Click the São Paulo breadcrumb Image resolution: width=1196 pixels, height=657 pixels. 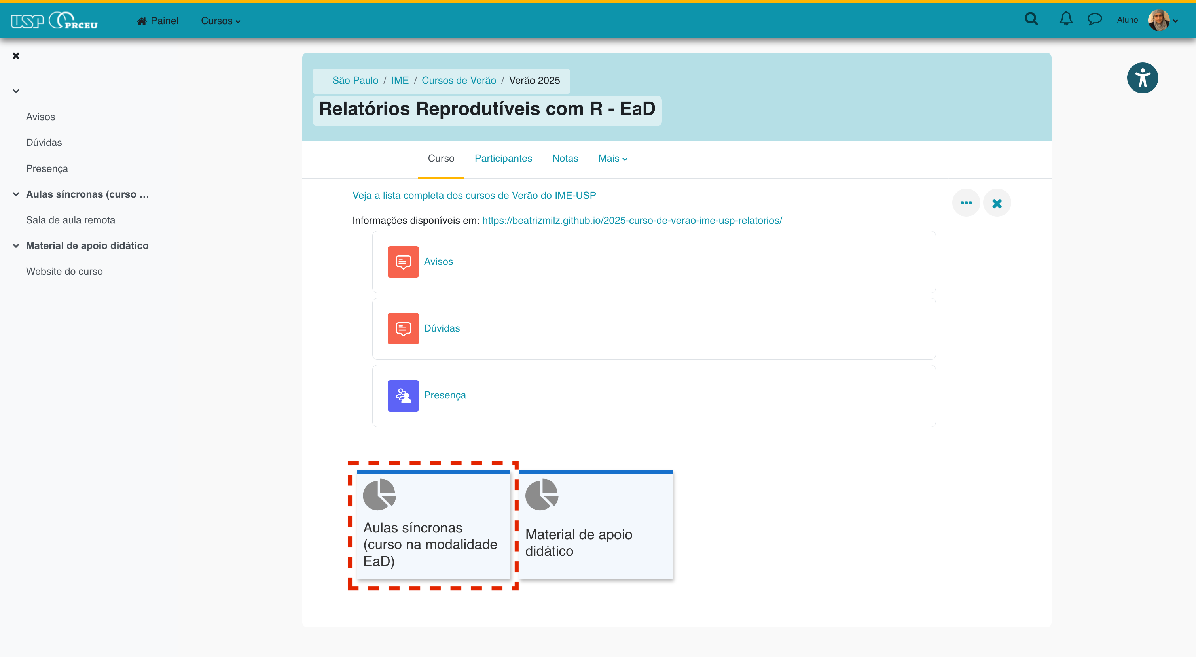click(x=355, y=81)
